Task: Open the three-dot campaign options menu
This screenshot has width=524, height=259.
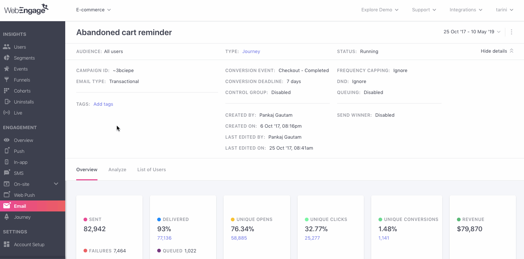Action: 512,32
